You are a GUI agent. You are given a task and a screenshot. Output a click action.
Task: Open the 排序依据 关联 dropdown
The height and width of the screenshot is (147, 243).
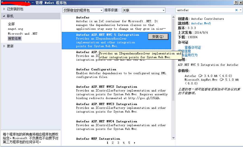[x=143, y=10]
